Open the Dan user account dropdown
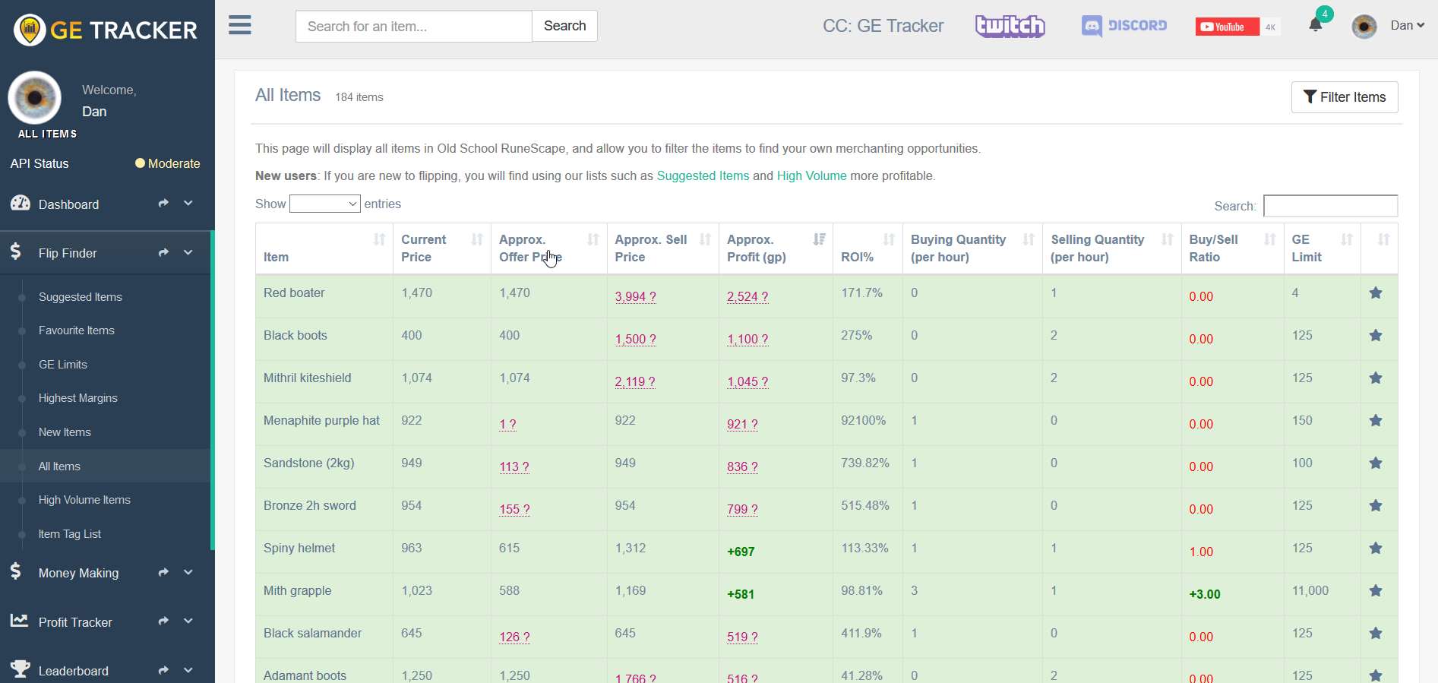The width and height of the screenshot is (1438, 683). tap(1407, 26)
